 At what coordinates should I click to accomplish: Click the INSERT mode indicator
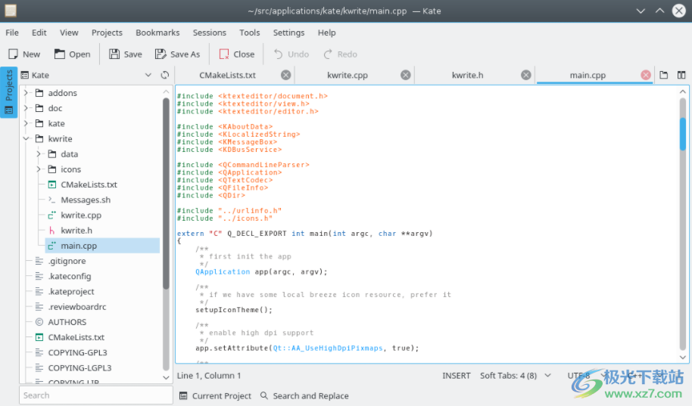[457, 376]
